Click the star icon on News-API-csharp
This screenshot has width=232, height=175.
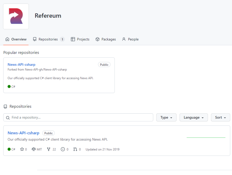[22, 149]
